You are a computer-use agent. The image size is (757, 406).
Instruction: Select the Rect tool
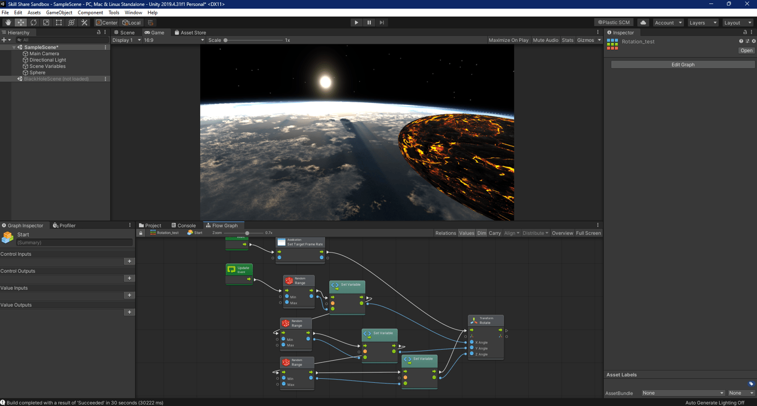pos(59,23)
